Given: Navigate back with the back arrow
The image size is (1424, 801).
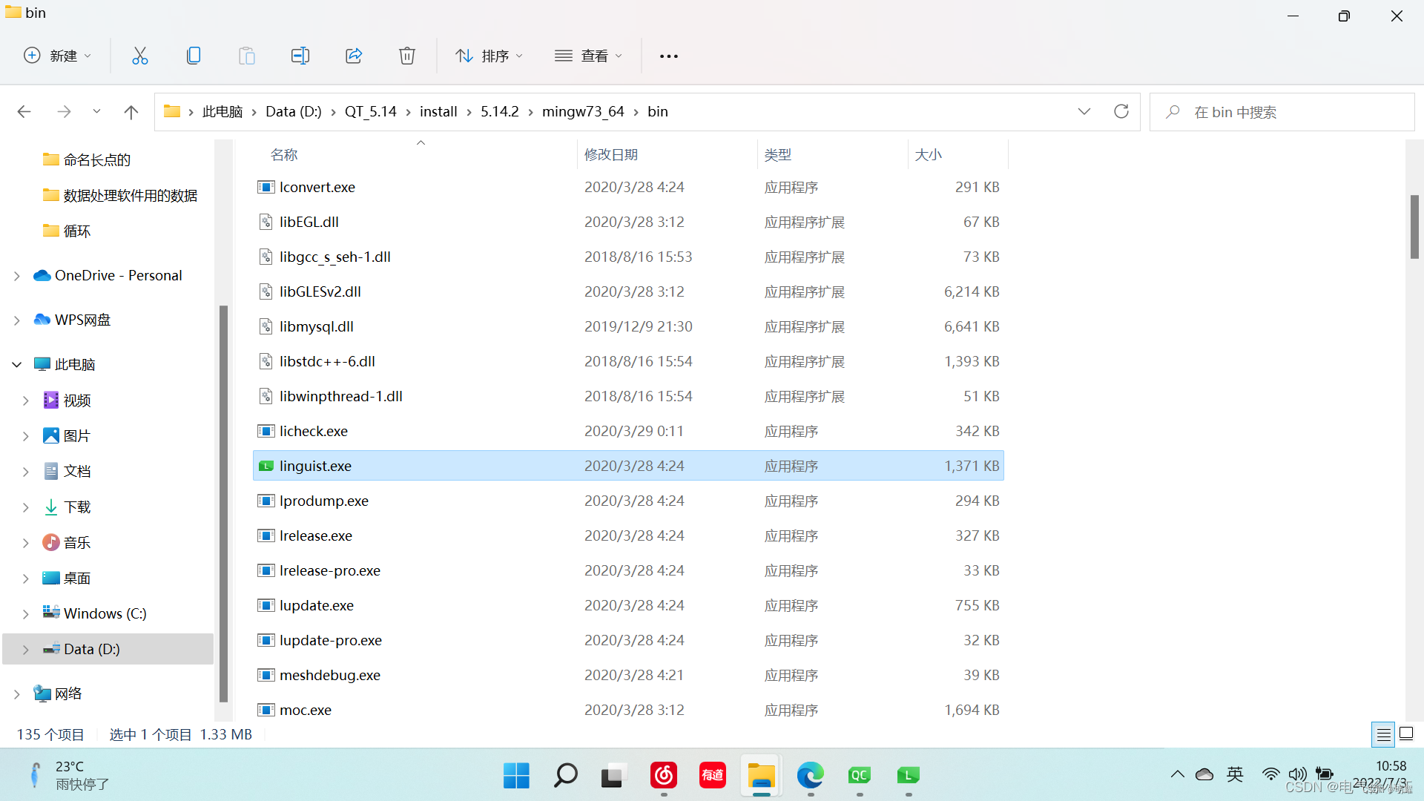Looking at the screenshot, I should [24, 111].
